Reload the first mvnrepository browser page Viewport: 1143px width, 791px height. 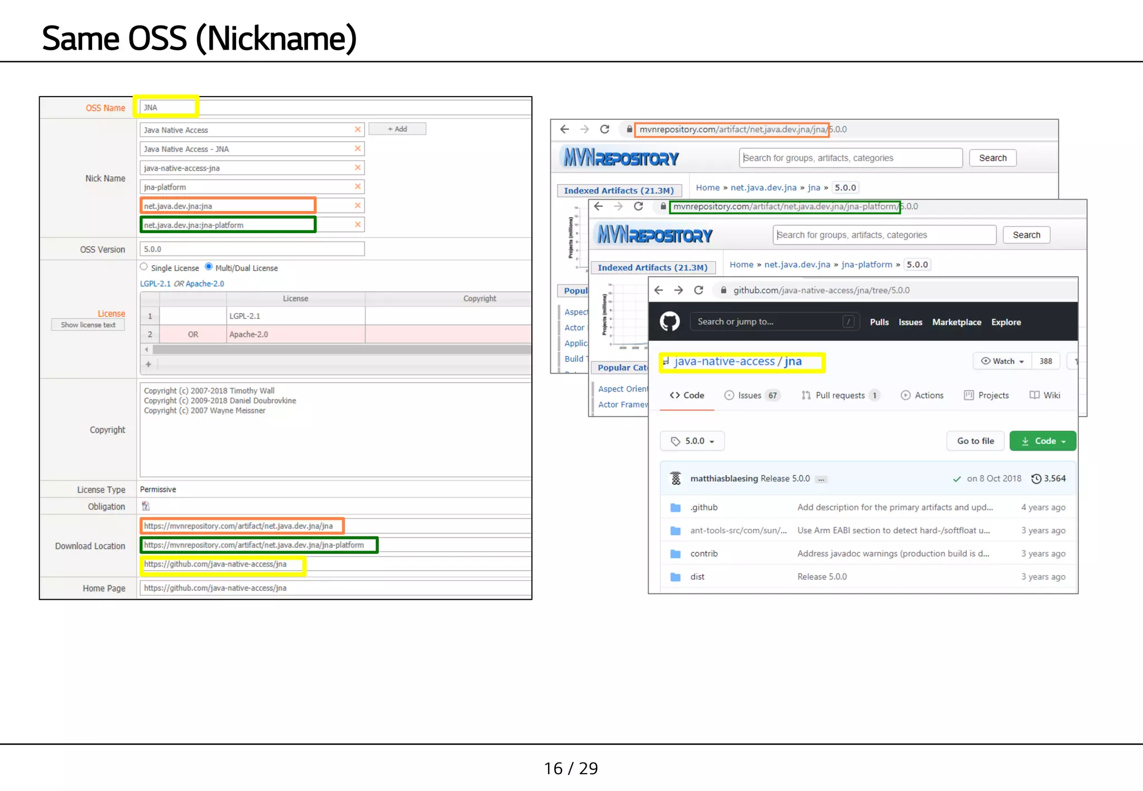[x=604, y=129]
